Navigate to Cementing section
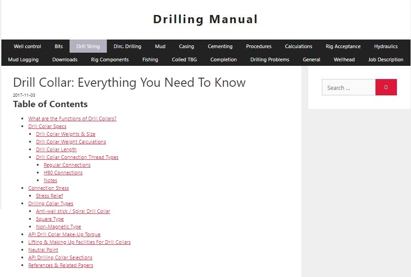Image resolution: width=411 pixels, height=277 pixels. point(220,46)
